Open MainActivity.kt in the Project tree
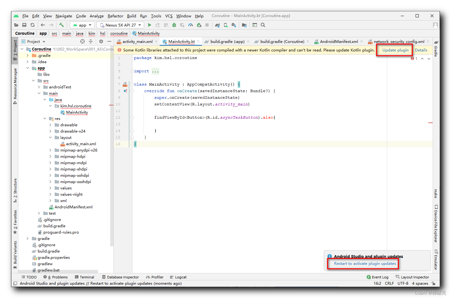The image size is (451, 298). click(77, 112)
